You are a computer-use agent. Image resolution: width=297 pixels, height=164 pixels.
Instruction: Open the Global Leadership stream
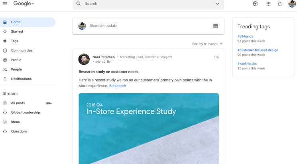pyautogui.click(x=26, y=113)
